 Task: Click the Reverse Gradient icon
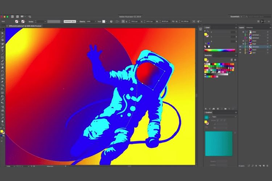click(x=207, y=127)
